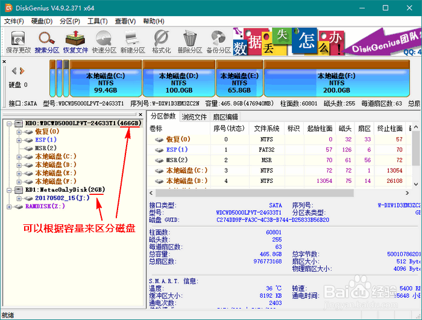Select MSR(2) in the disk tree
Image resolution: width=422 pixels, height=320 pixels.
click(46, 148)
